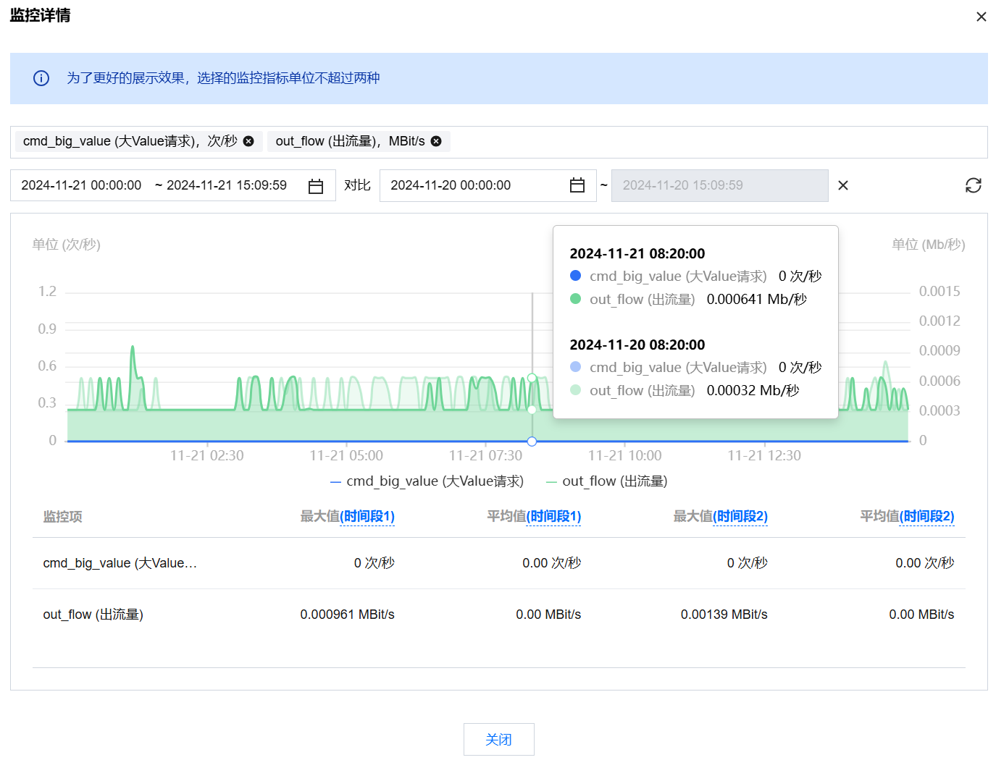996x760 pixels.
Task: Click the blue info icon in banner
Action: coord(41,78)
